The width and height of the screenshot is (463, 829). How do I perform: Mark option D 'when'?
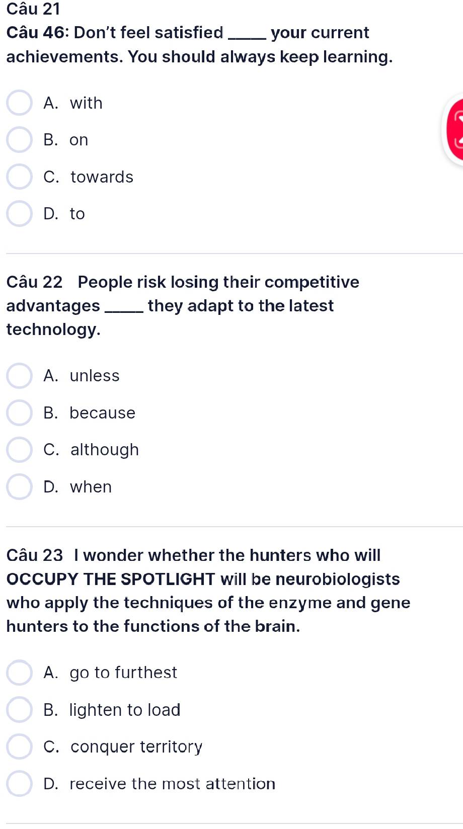[x=19, y=487]
